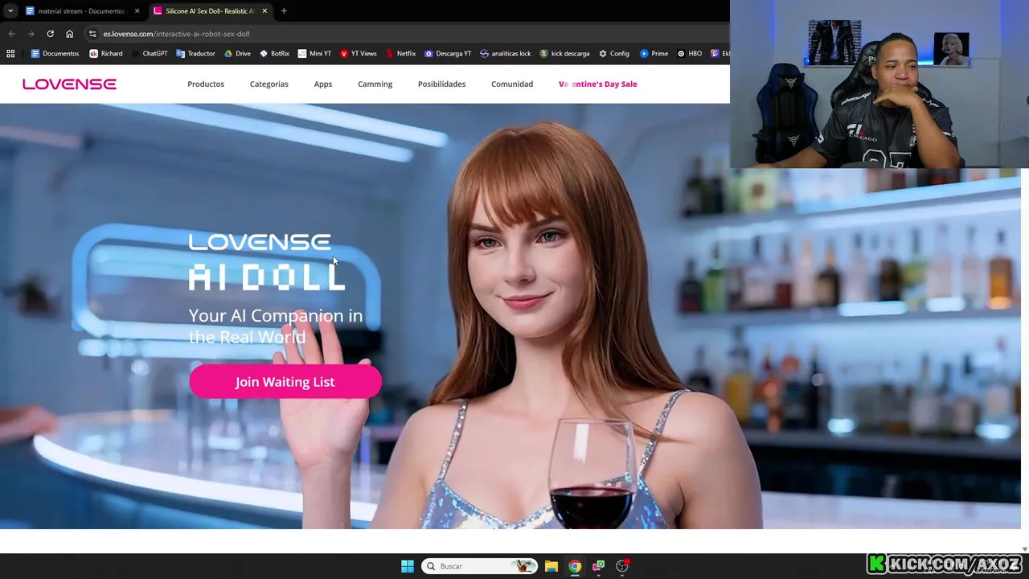
Task: Open the Netflix bookmark
Action: click(400, 53)
